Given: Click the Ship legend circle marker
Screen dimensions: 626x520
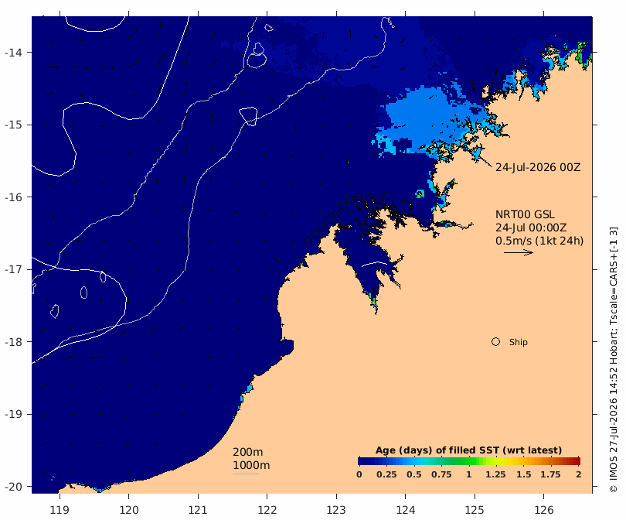Looking at the screenshot, I should tap(495, 342).
